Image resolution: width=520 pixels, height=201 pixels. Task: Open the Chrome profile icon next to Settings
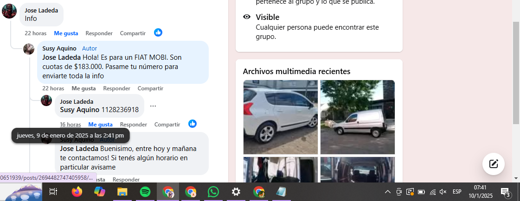click(259, 192)
